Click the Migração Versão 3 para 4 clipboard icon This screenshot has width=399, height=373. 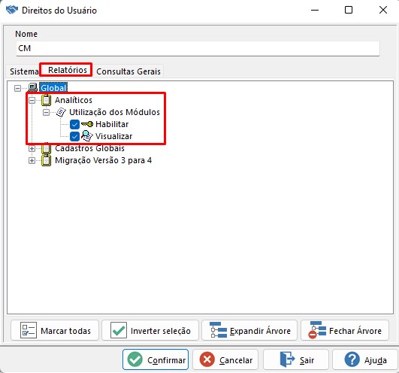point(46,160)
